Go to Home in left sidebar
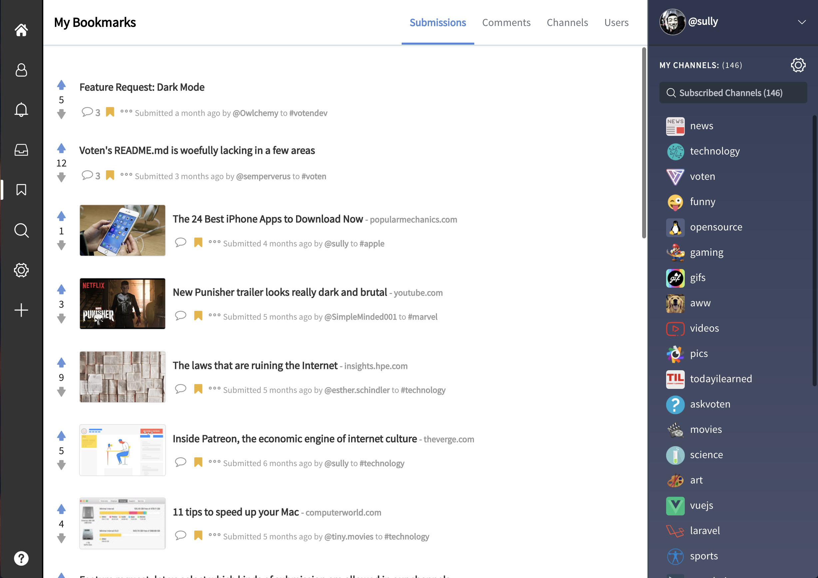 [21, 30]
